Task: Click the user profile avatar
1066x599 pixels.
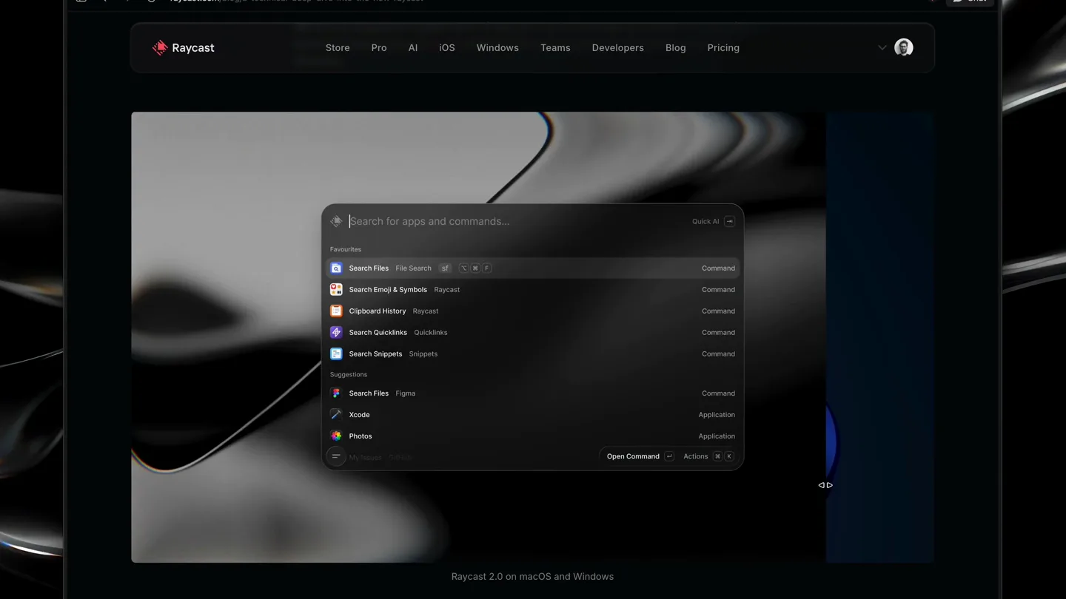Action: point(904,48)
